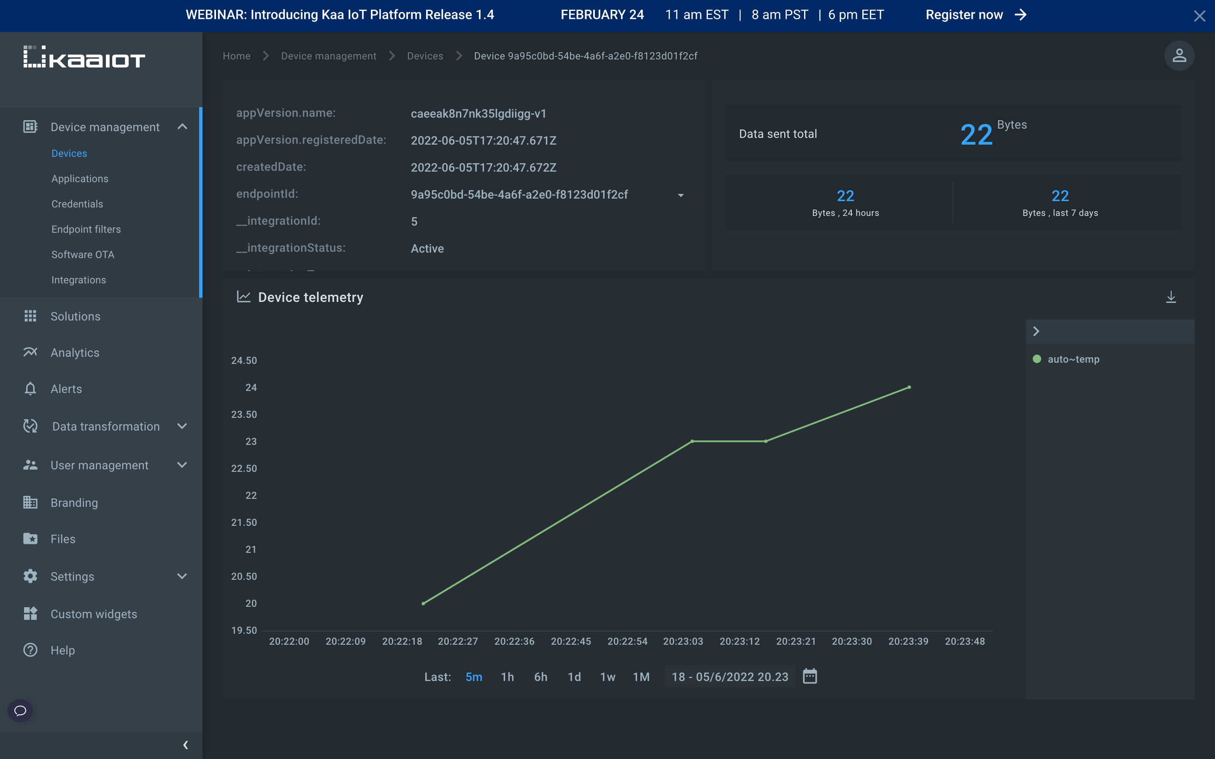Expand the Data transformation menu chevron
The image size is (1215, 759).
[183, 426]
